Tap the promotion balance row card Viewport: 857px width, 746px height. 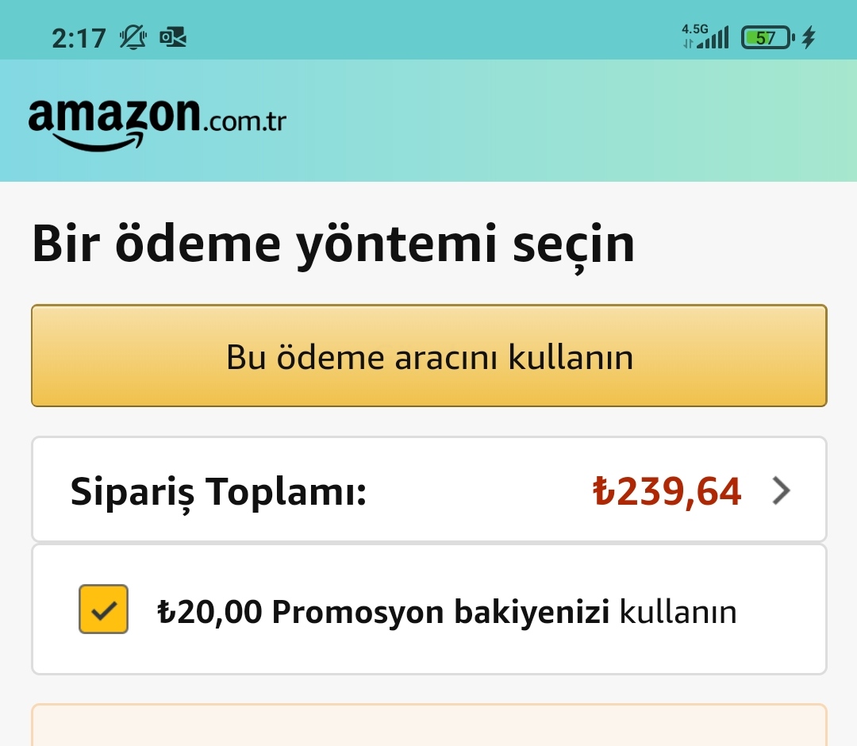(x=429, y=609)
